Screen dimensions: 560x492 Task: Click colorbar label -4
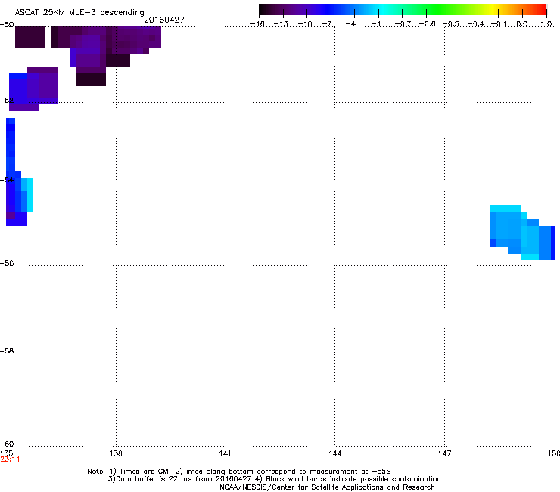pyautogui.click(x=350, y=24)
